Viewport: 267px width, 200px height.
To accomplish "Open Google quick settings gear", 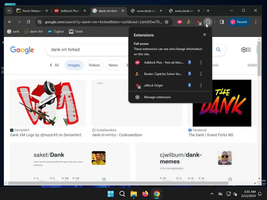I will (x=244, y=50).
